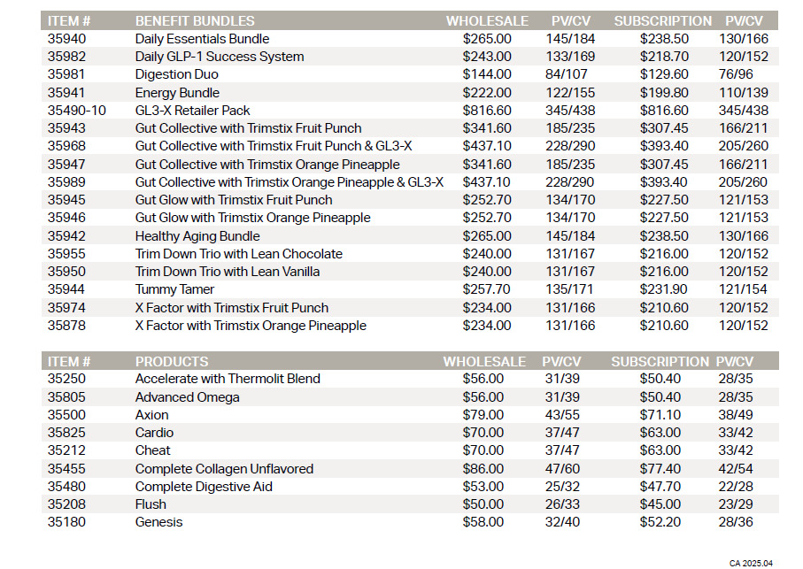The image size is (803, 569).
Task: Select Gut Collective with Trimstix Orange Pineapple & GL3-X
Action: click(x=290, y=182)
